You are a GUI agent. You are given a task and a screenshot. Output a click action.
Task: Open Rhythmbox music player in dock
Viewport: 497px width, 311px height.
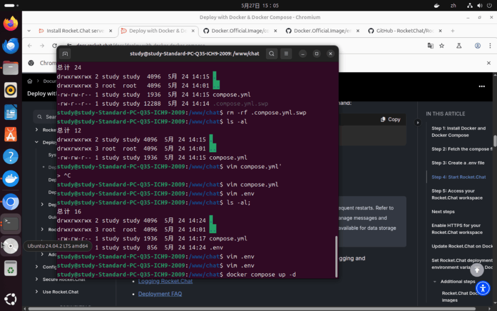11,90
